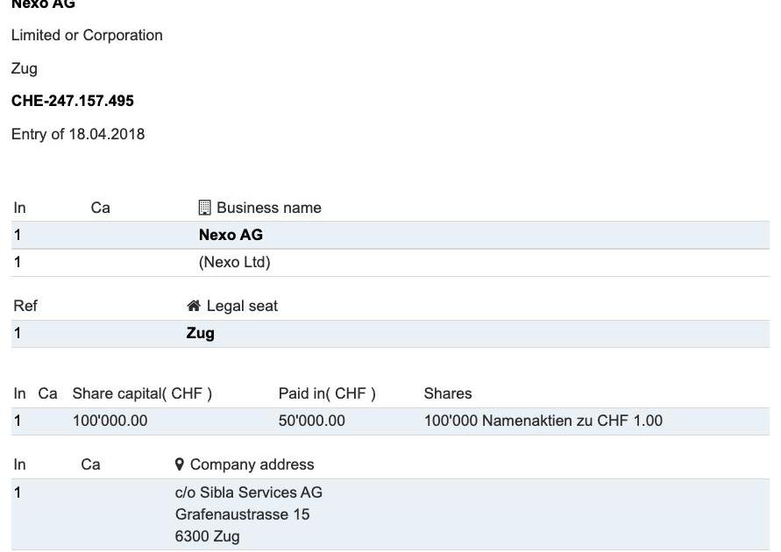
Task: Click the Grafenaustrasse 15 street line
Action: [242, 514]
